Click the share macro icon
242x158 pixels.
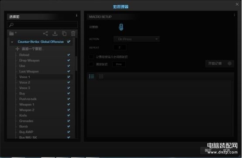coord(45,34)
